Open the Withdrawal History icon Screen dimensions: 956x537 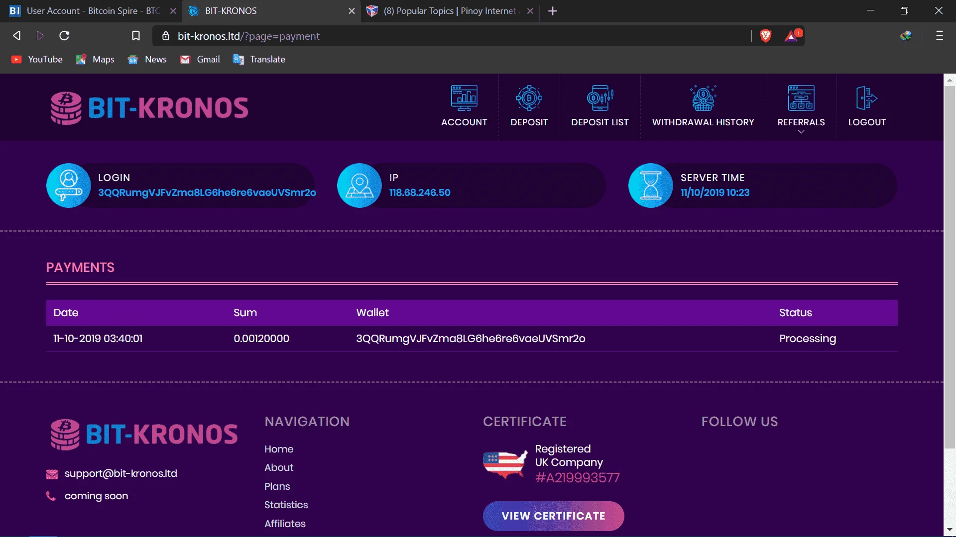point(703,98)
